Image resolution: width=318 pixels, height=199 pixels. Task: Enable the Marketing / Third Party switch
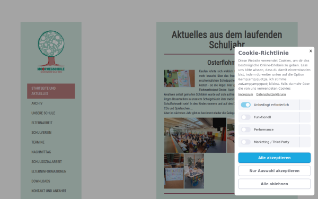click(245, 142)
